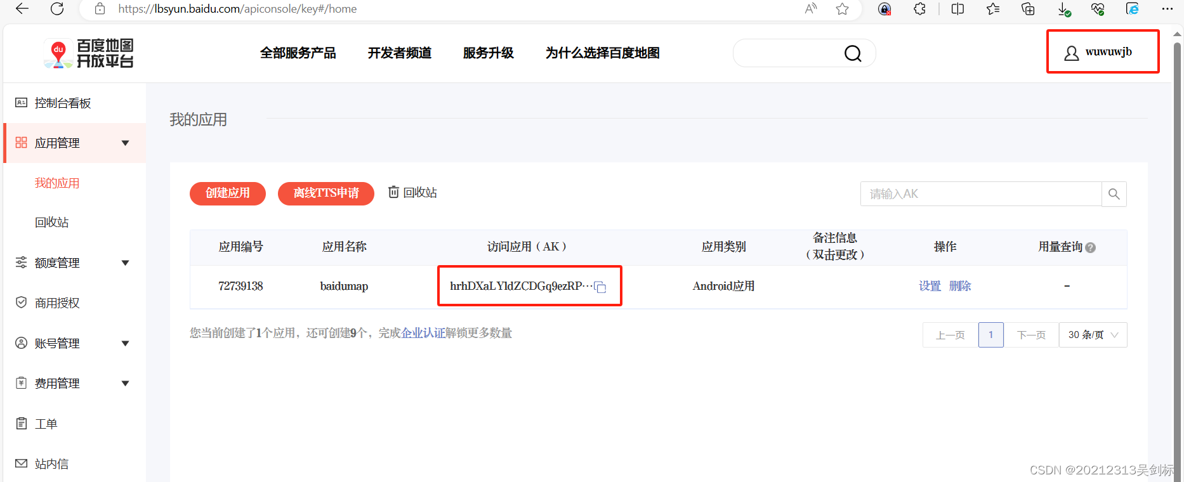
Task: Click the browser address bar URL
Action: (x=237, y=9)
